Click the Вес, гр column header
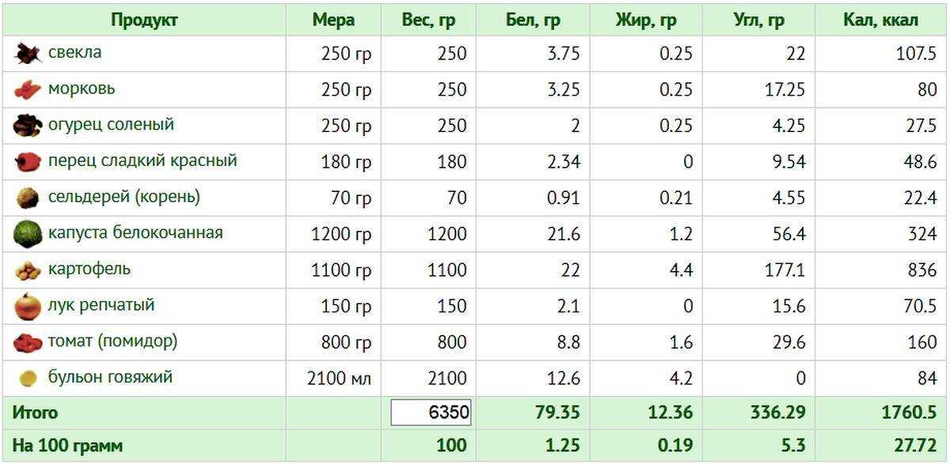The image size is (950, 464). [x=428, y=21]
